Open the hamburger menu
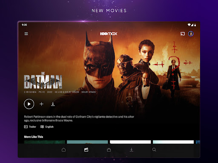Screen dimensions: 218x163 [x=26, y=34]
